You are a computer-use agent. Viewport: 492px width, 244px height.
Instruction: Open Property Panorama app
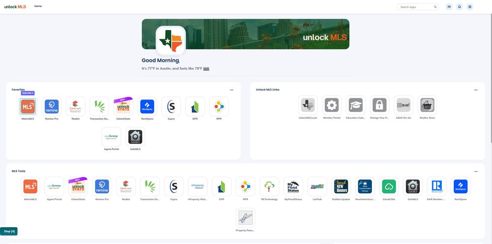click(246, 217)
